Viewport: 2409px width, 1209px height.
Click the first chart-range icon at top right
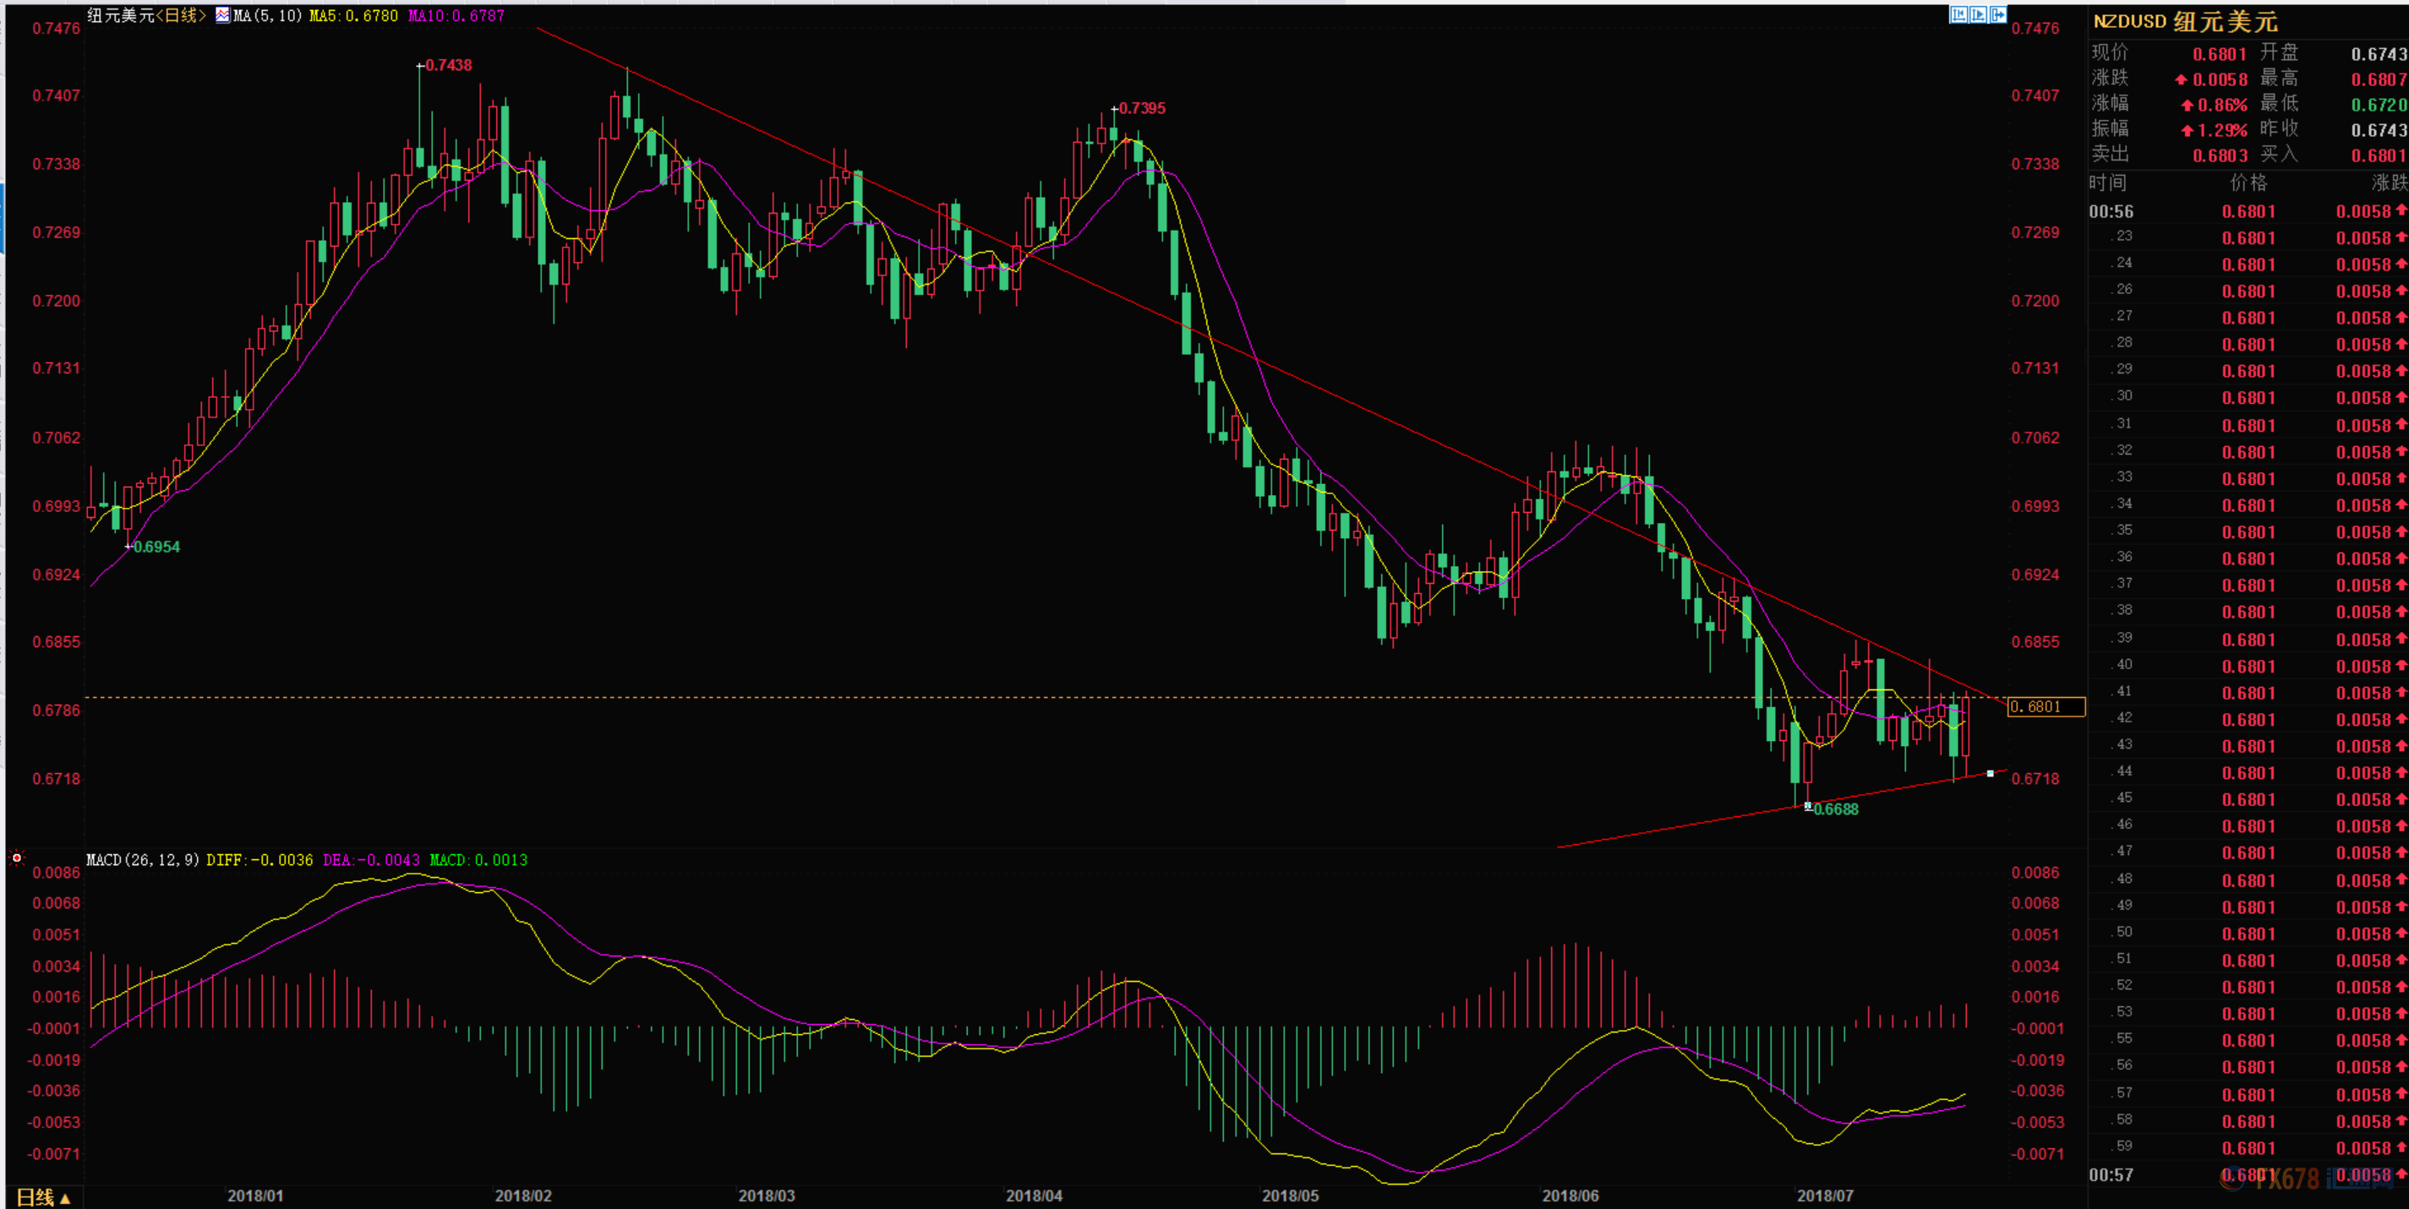(x=1958, y=14)
